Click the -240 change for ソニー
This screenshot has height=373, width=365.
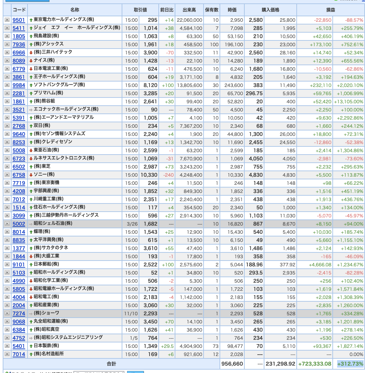coord(169,175)
